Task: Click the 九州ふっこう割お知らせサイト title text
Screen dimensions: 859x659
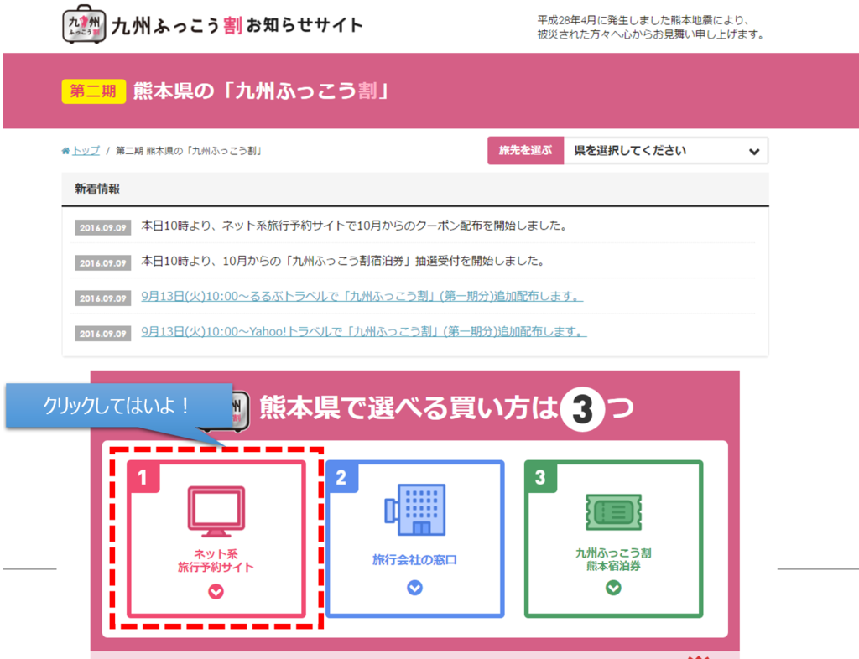Action: 237,25
